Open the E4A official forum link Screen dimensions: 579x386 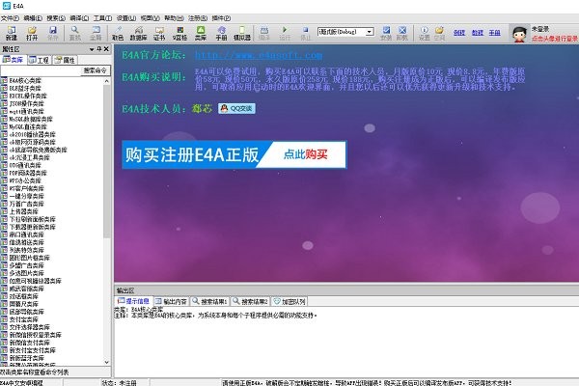click(x=259, y=55)
